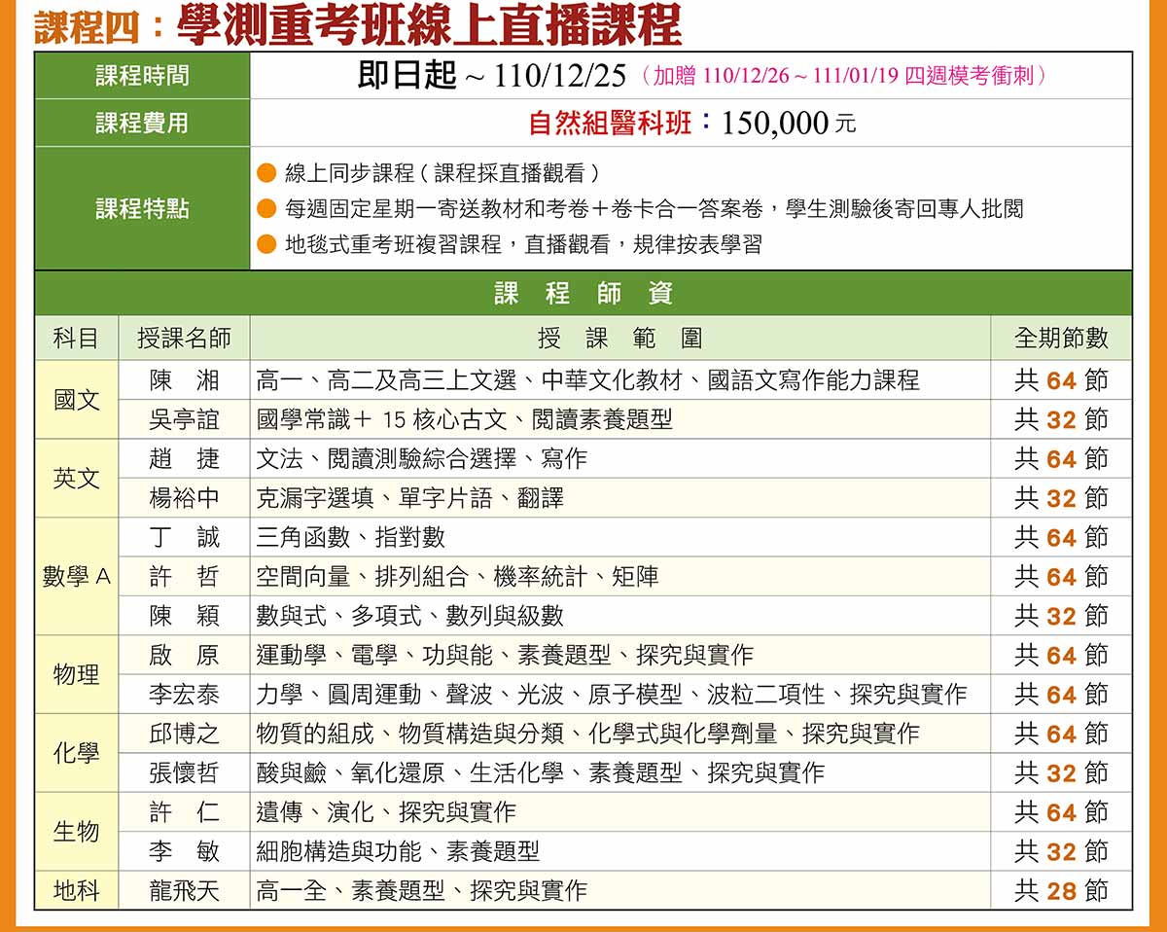Image resolution: width=1167 pixels, height=932 pixels.
Task: Click teacher name '趙捷'
Action: click(x=185, y=459)
